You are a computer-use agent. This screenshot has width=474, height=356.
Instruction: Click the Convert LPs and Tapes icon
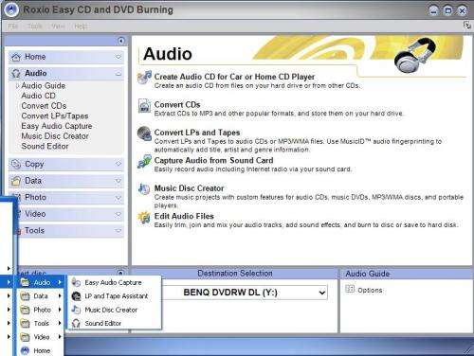point(144,133)
